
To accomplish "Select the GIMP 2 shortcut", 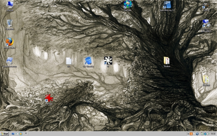I will (x=206, y=7).
